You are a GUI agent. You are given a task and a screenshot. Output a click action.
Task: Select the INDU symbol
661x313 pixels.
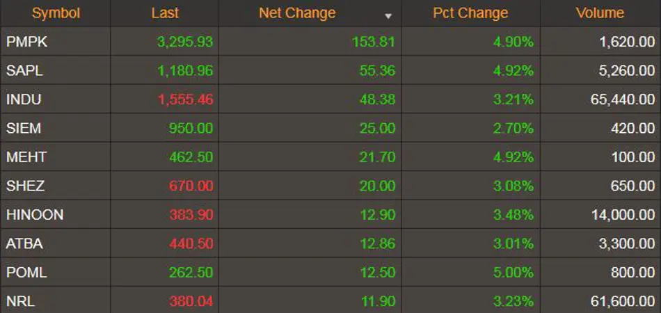coord(24,99)
